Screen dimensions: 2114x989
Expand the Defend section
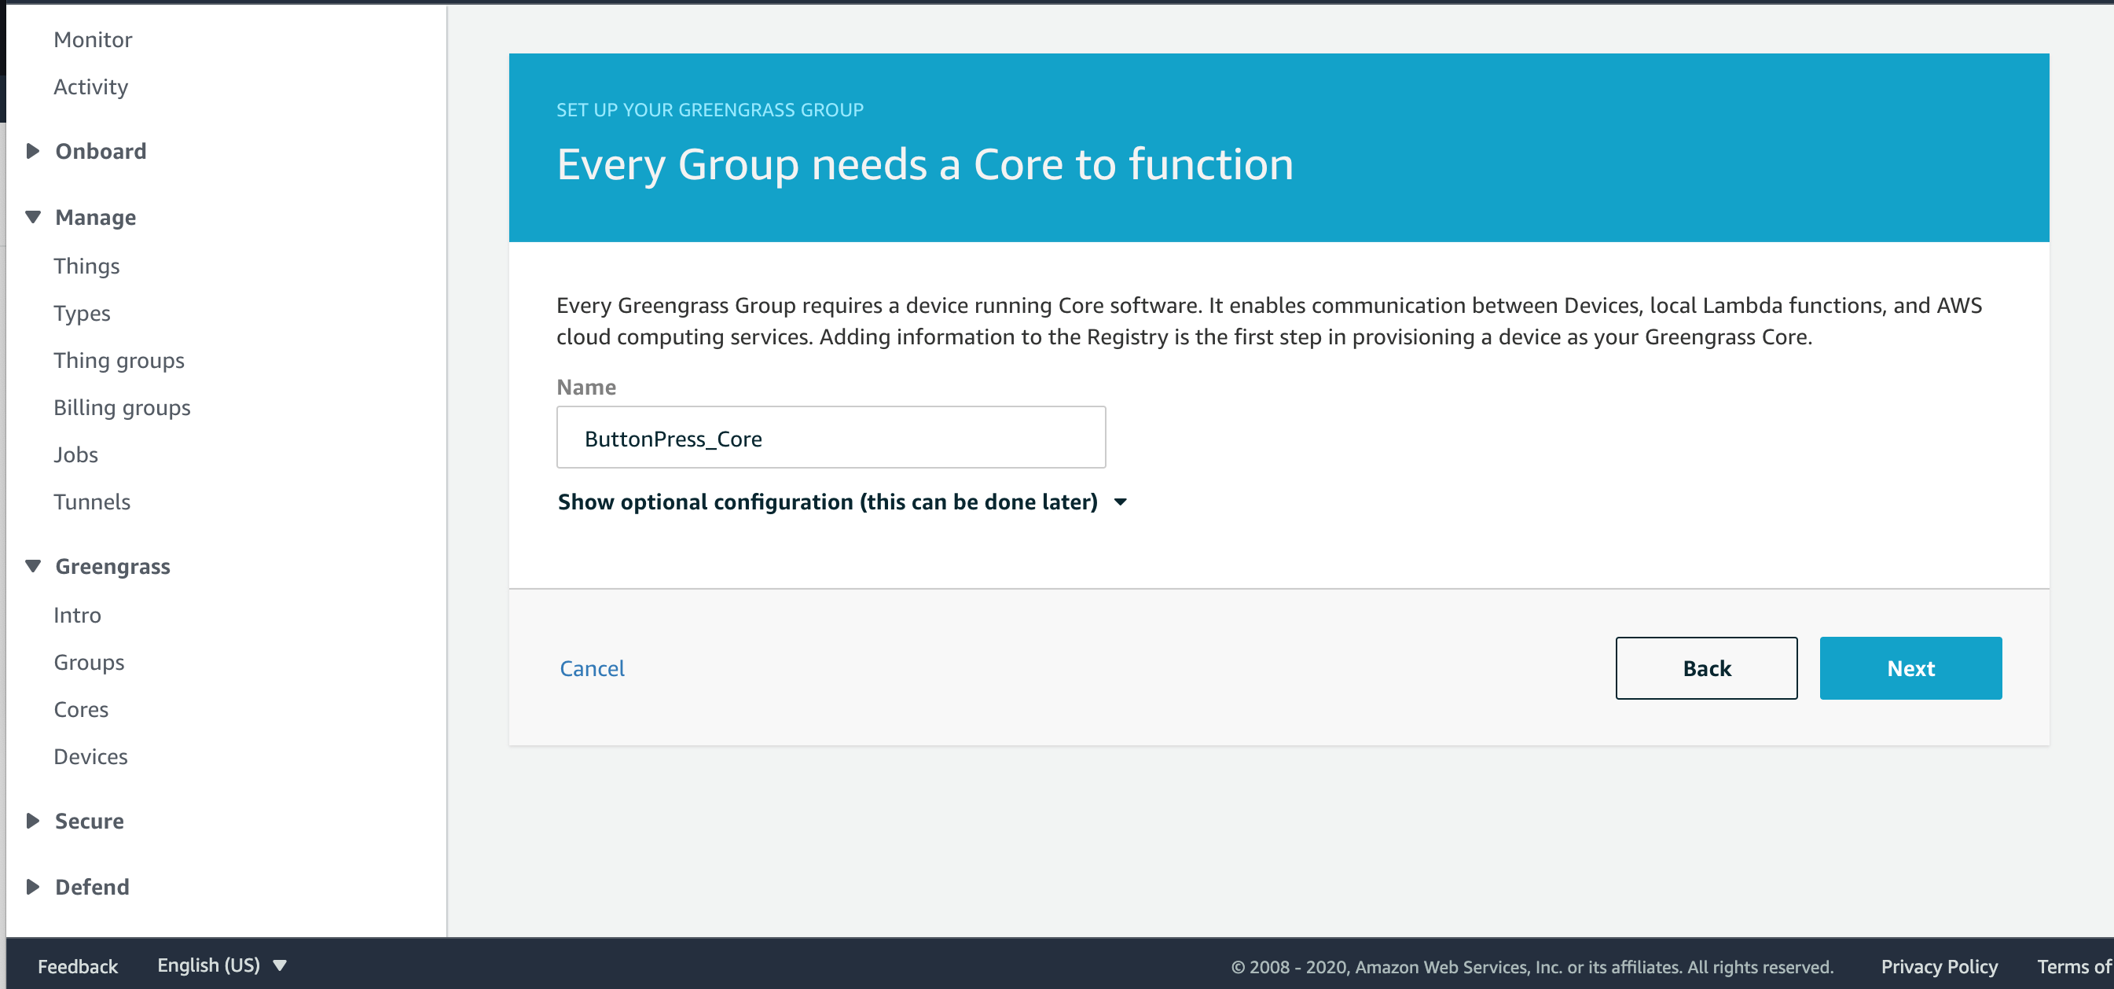click(x=33, y=887)
